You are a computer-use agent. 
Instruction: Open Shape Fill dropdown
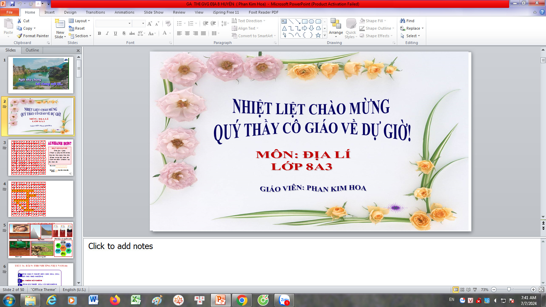(373, 21)
